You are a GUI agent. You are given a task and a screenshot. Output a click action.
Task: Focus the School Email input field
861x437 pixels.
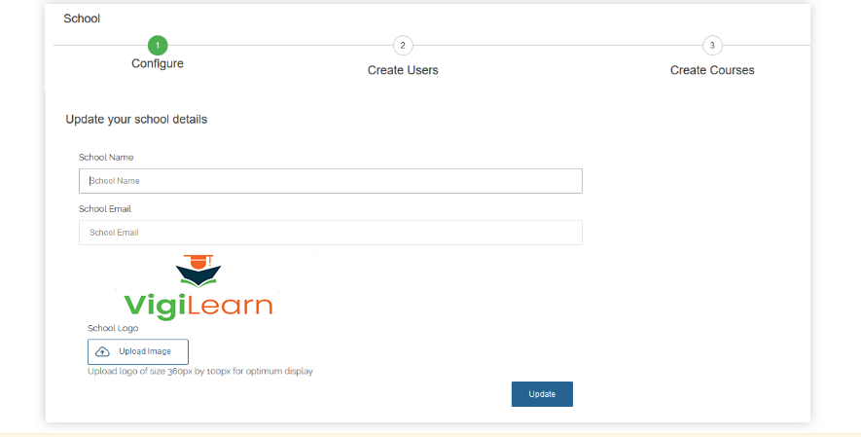tap(331, 233)
